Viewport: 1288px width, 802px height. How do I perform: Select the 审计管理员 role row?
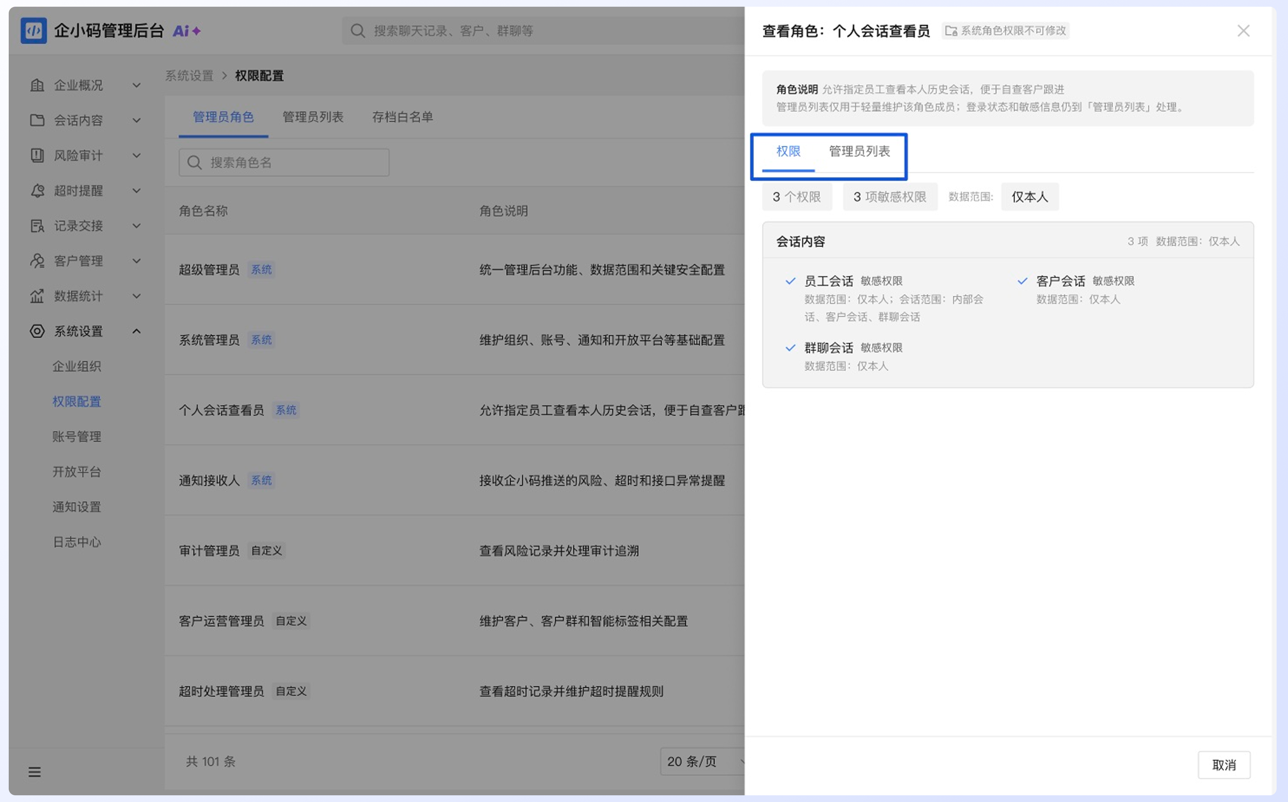point(454,551)
